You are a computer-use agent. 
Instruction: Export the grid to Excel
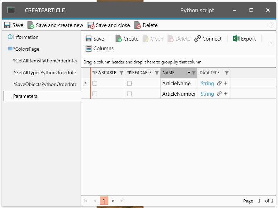[x=244, y=39]
